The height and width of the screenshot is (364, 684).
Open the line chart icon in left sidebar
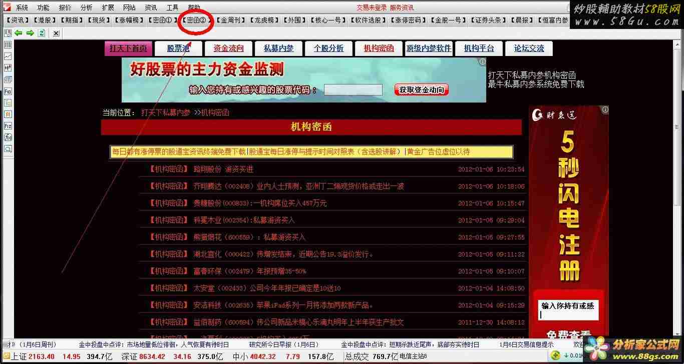(8, 56)
